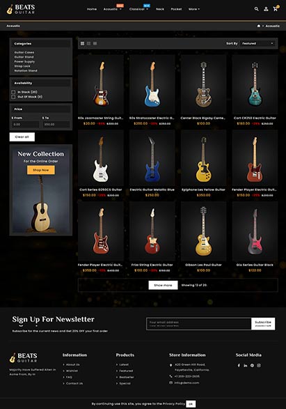Open the search icon in header

pyautogui.click(x=256, y=9)
